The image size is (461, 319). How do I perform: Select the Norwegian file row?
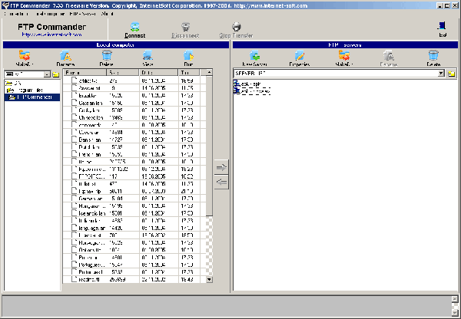coord(134,242)
